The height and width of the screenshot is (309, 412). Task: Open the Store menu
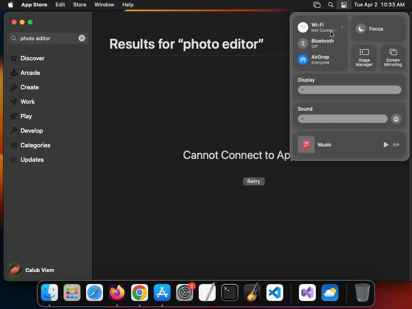(80, 5)
